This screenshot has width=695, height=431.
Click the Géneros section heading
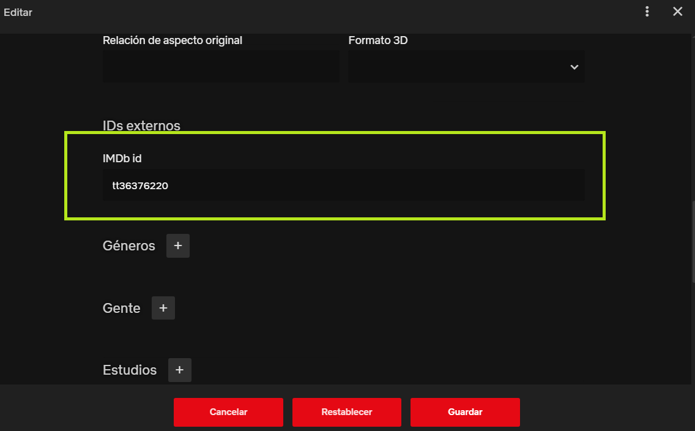click(129, 246)
